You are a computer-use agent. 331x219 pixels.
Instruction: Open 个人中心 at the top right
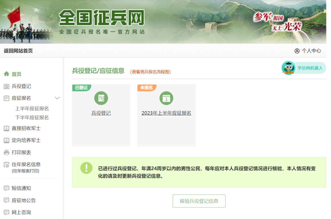pos(311,51)
